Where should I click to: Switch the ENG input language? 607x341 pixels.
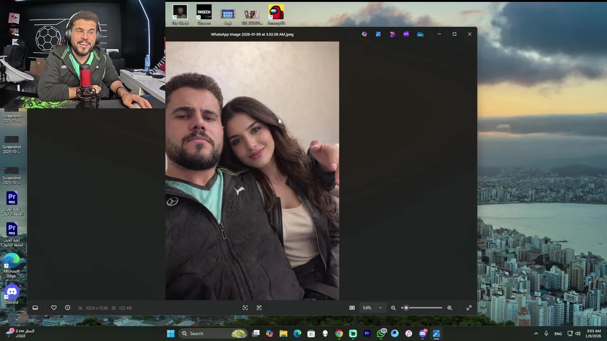558,333
